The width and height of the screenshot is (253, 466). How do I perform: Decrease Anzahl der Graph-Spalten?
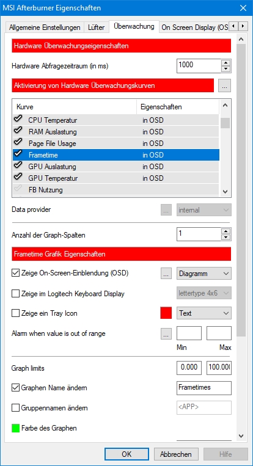[226, 238]
